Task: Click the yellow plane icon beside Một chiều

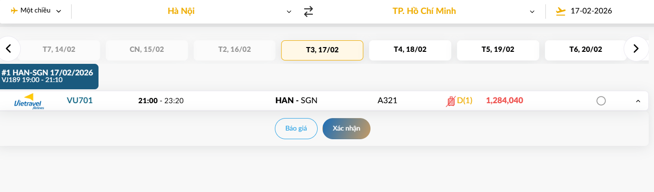Action: pyautogui.click(x=13, y=11)
